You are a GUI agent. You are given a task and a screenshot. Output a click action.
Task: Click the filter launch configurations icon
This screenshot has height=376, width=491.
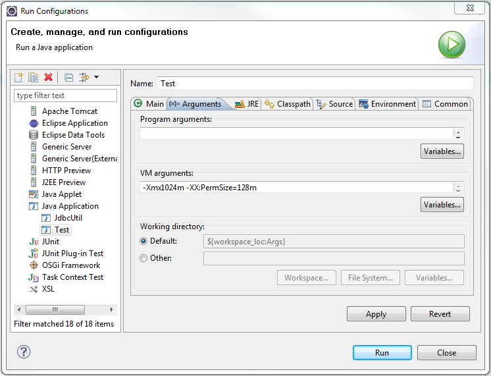point(84,77)
